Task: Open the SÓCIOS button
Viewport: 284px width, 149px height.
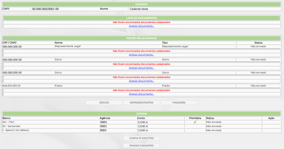Action: 104,103
